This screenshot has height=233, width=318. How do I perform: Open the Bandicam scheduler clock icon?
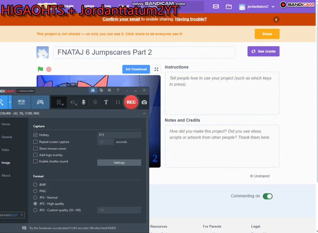pos(109,90)
